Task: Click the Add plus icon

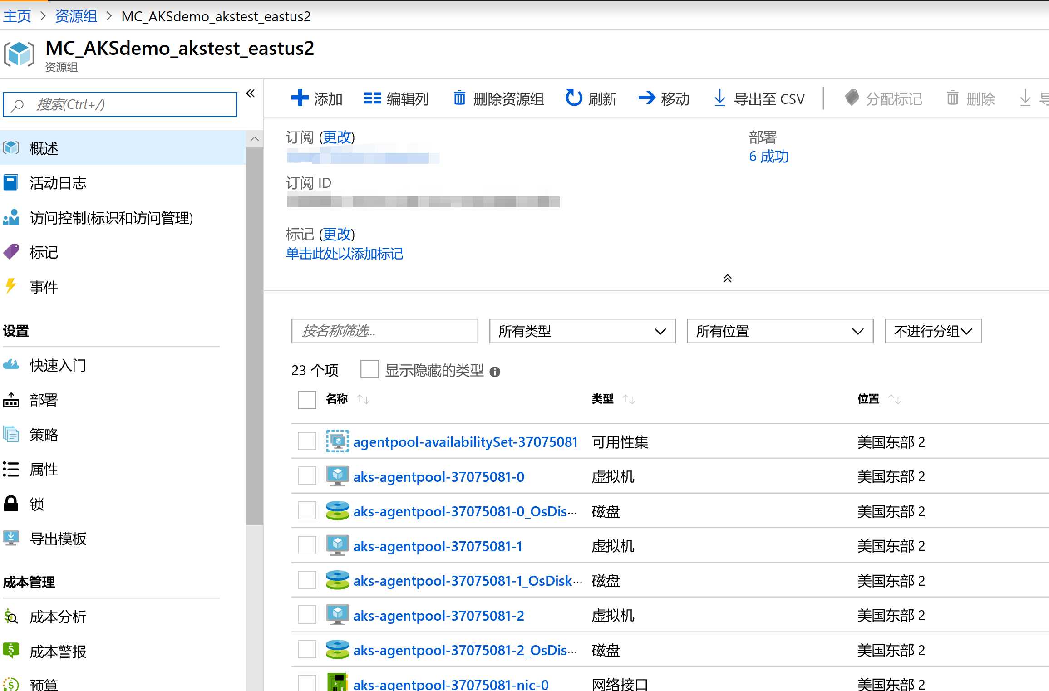Action: [300, 98]
